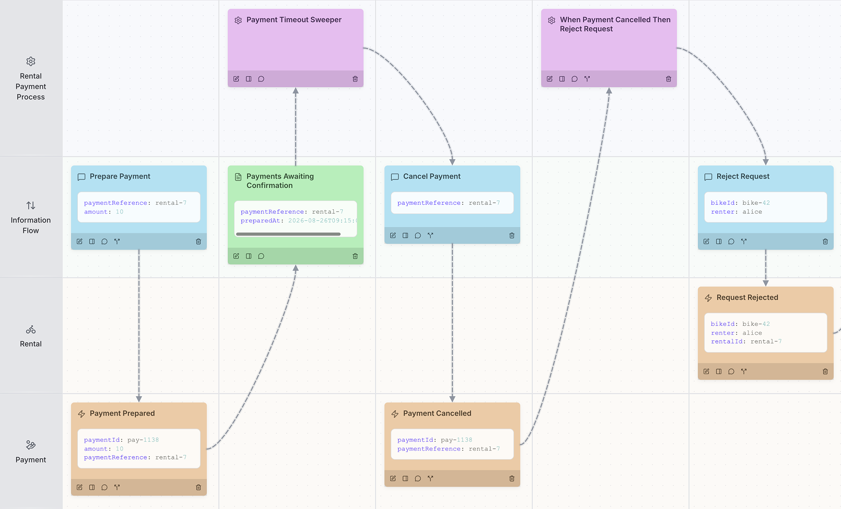Screen dimensions: 841x509
Task: Click the branch icon on Prepare Payment
Action: pyautogui.click(x=117, y=242)
